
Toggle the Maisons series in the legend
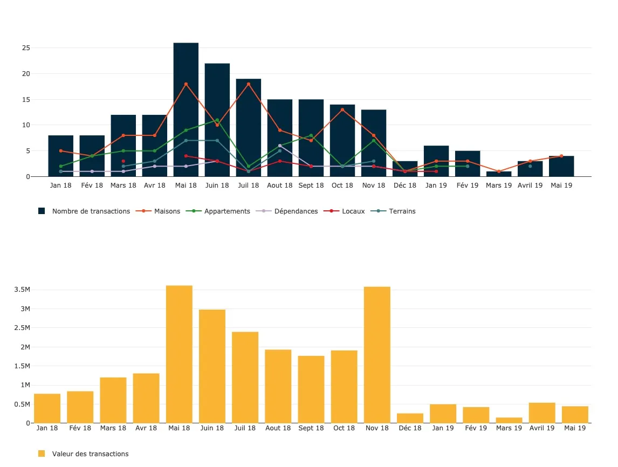158,211
